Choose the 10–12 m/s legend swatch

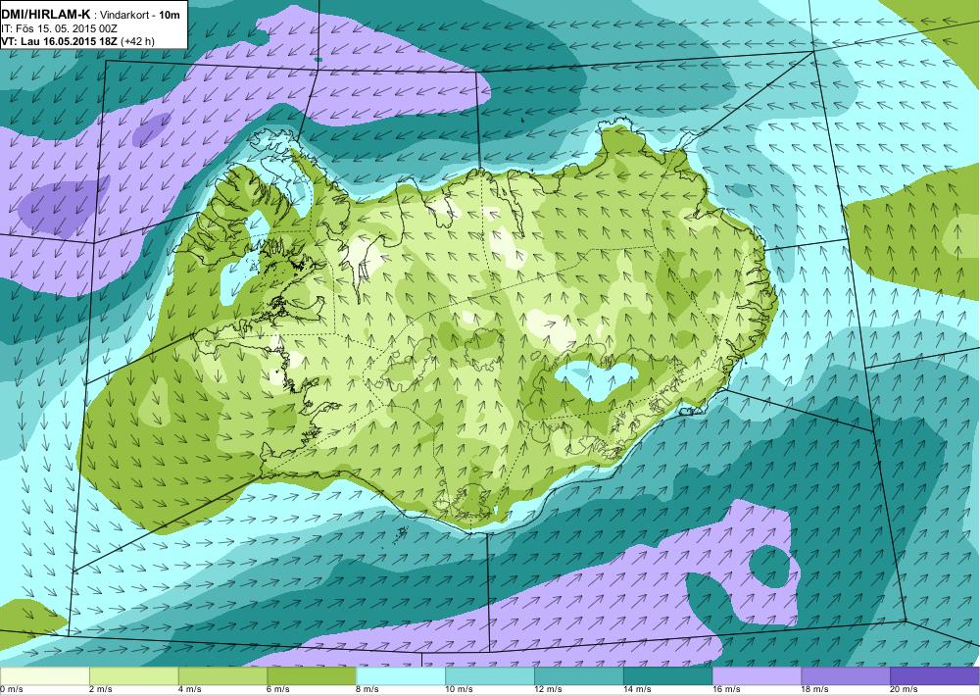coord(490,676)
